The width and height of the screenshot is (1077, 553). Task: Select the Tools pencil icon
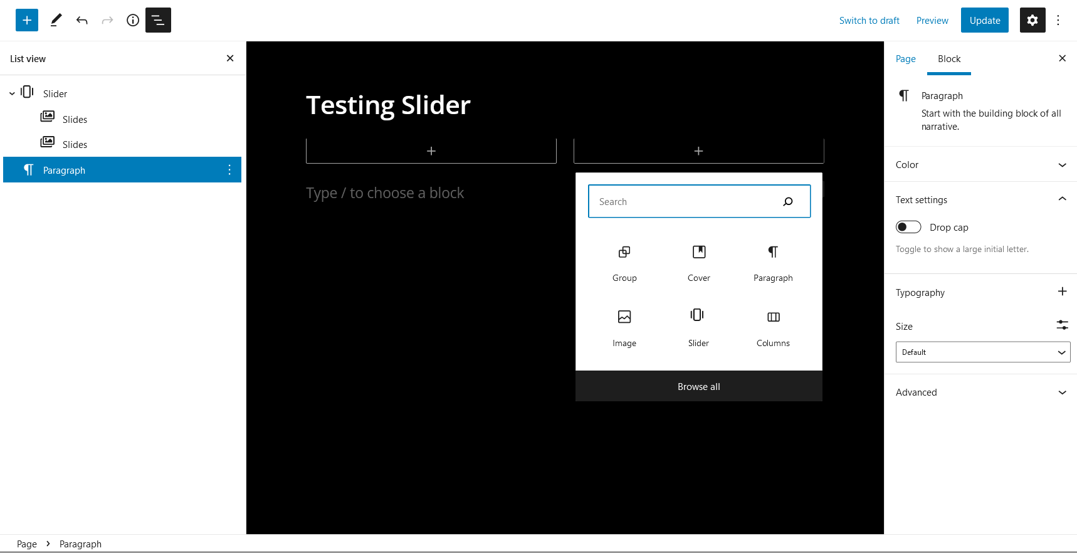click(x=56, y=20)
